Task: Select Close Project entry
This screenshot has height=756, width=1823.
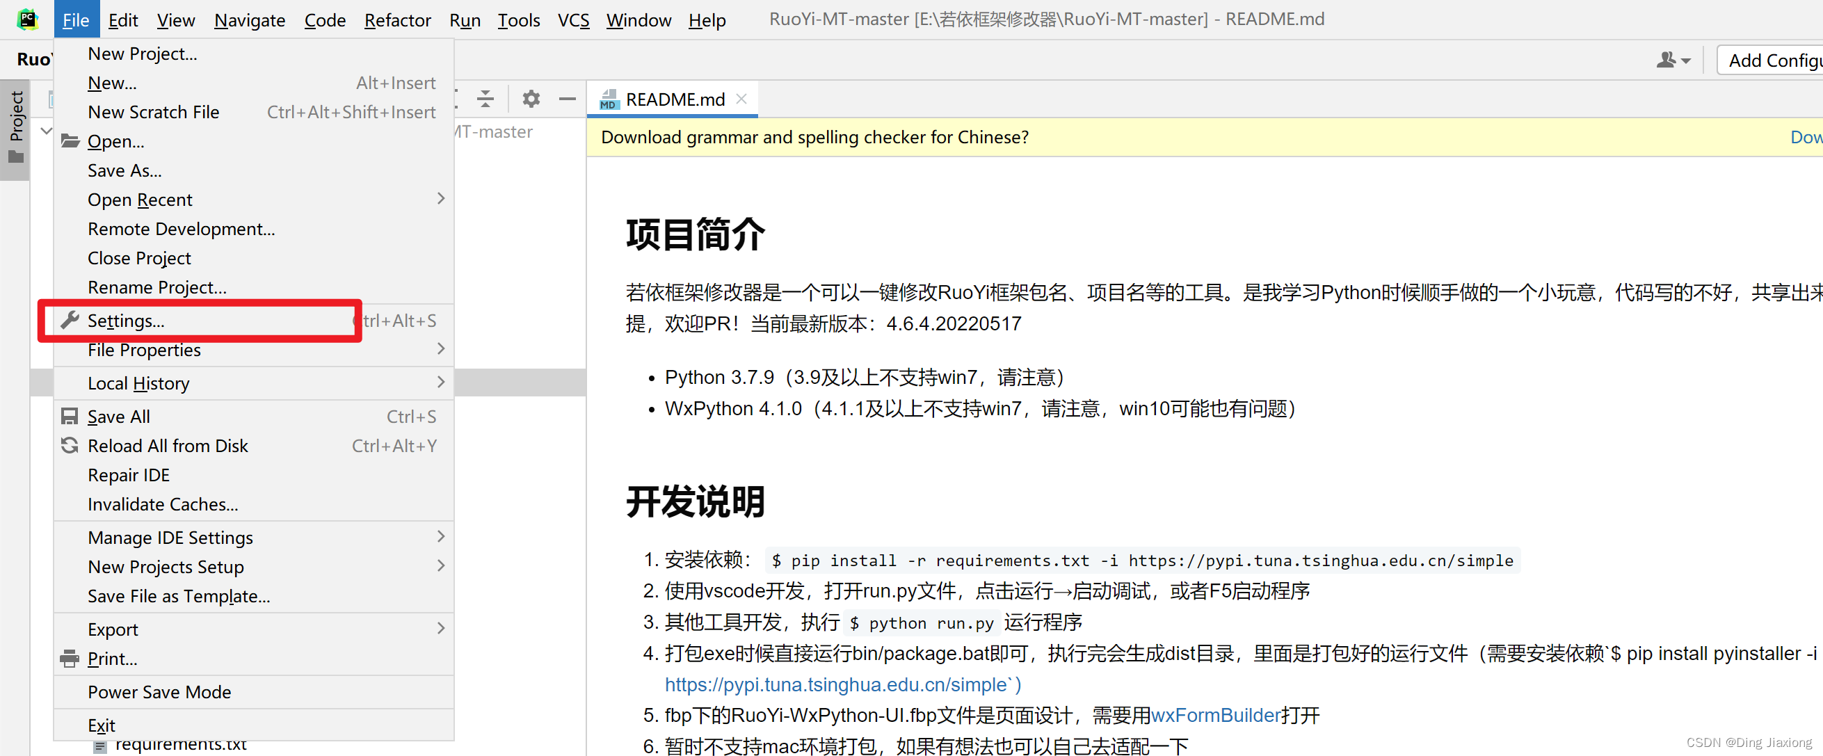Action: pyautogui.click(x=253, y=257)
